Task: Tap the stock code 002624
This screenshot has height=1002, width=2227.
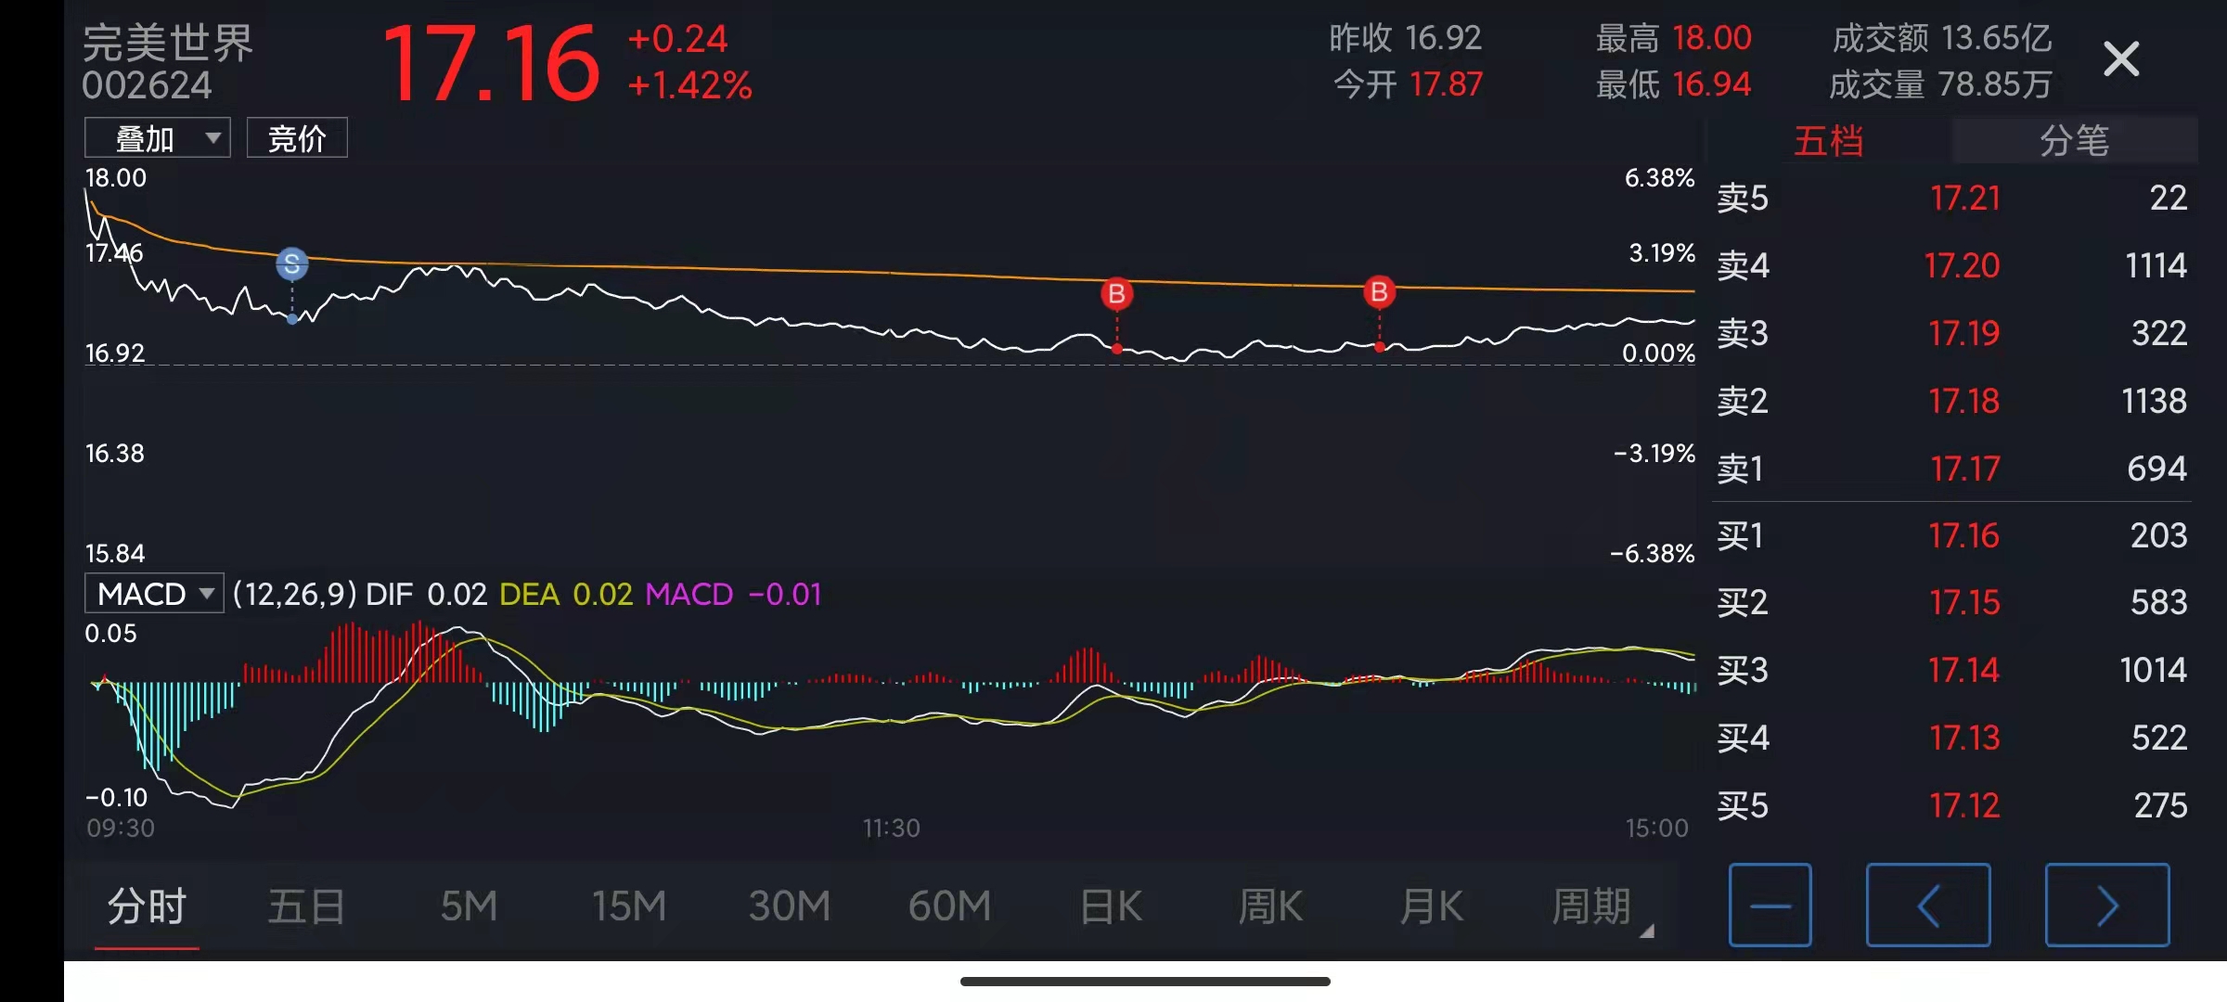Action: pos(147,85)
